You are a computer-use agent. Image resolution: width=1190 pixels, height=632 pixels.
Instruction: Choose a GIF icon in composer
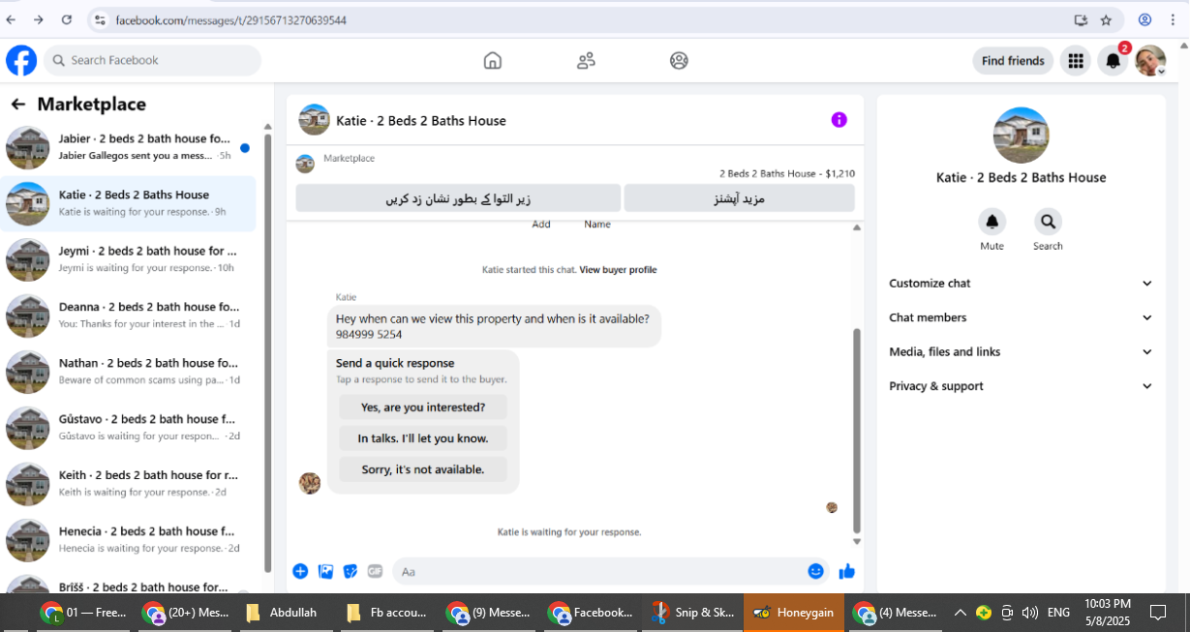(x=375, y=571)
